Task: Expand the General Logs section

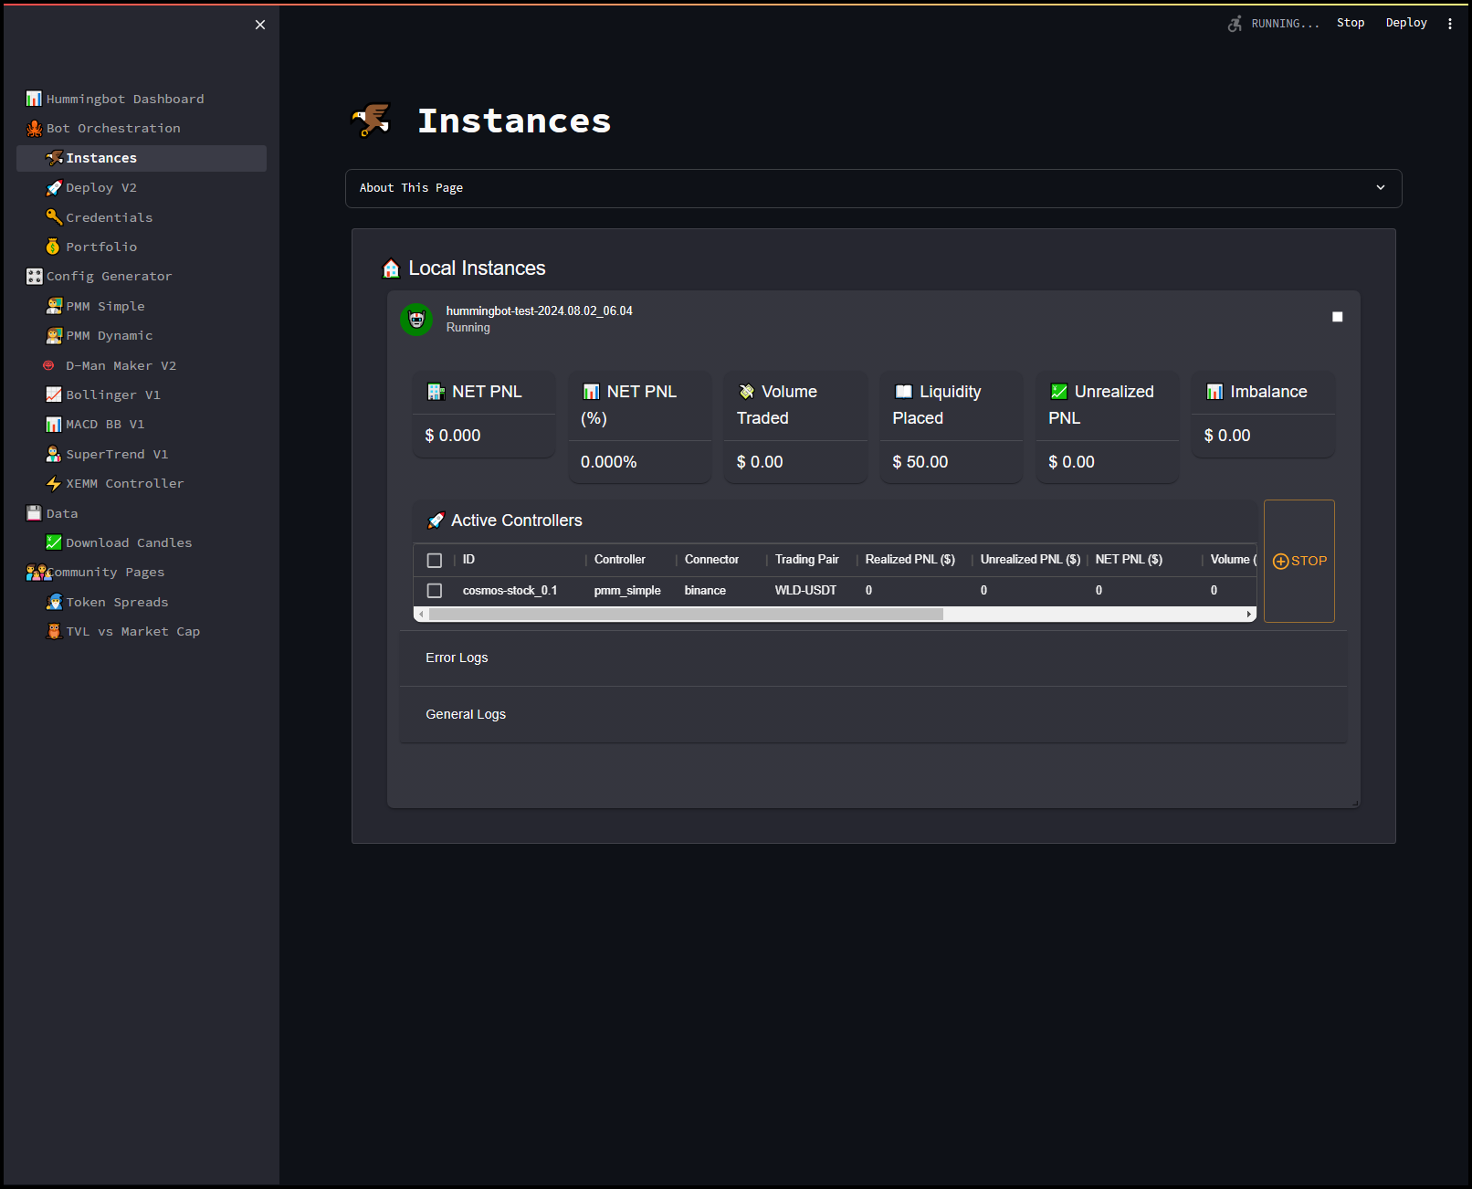Action: (x=466, y=714)
